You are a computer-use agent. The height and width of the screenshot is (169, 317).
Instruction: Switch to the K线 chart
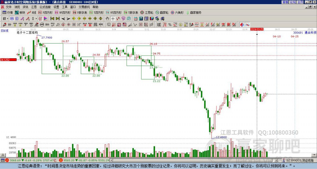[x=32, y=12]
